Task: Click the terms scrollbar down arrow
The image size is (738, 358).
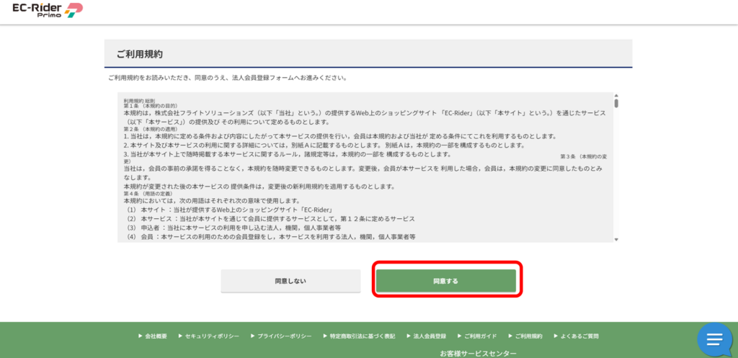Action: (615, 238)
